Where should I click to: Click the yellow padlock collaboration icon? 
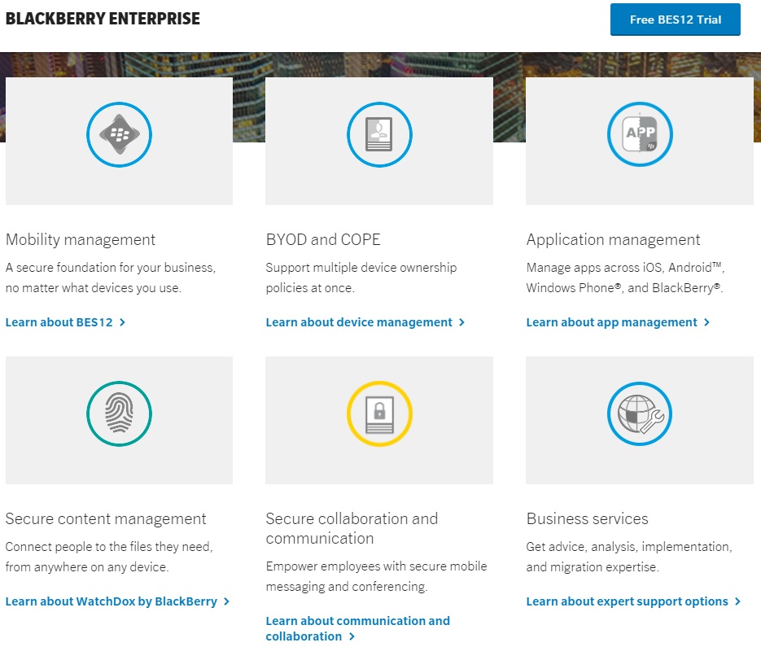379,413
